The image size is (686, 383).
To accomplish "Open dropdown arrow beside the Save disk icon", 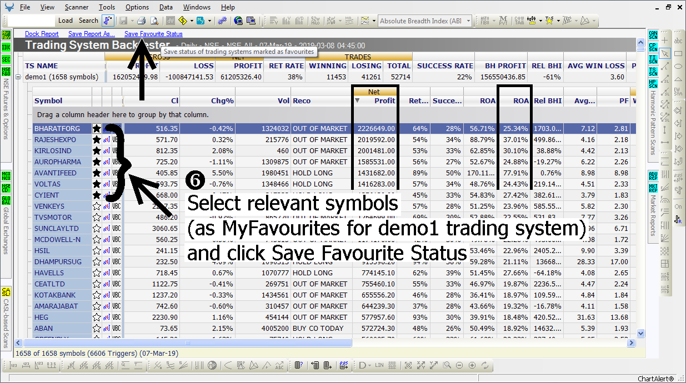I will 131,21.
